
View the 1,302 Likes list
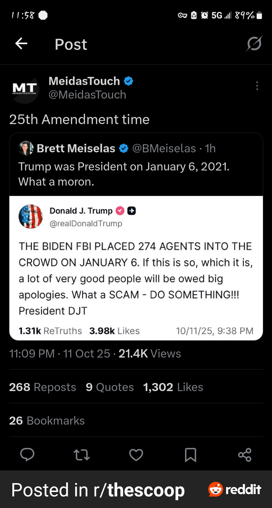point(173,387)
